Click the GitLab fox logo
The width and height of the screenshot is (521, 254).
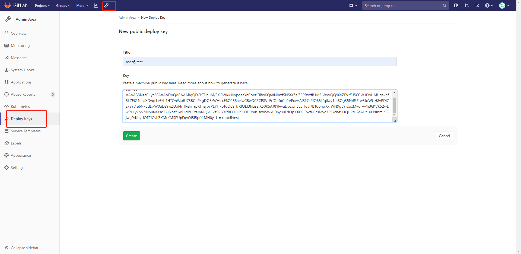coord(8,5)
